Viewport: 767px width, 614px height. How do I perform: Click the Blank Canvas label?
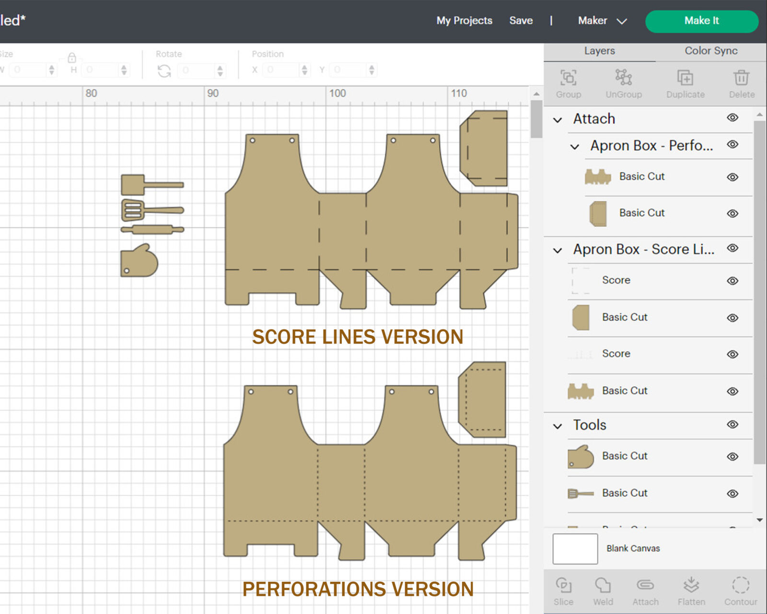(x=633, y=548)
